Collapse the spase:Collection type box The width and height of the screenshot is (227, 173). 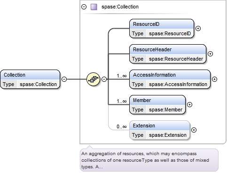84,7
